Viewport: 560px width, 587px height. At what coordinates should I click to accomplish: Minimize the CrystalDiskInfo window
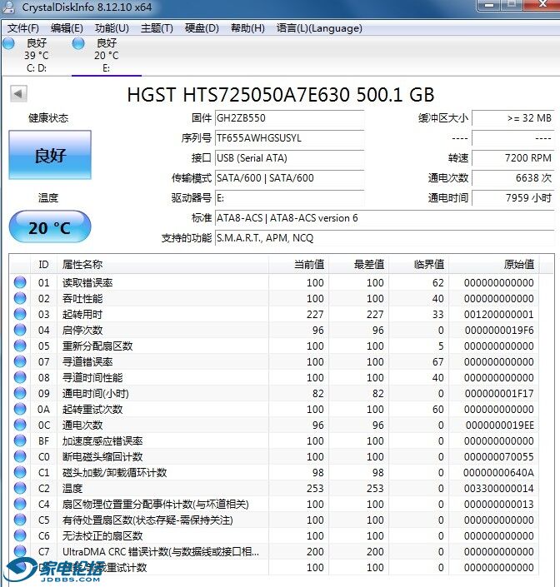click(488, 5)
